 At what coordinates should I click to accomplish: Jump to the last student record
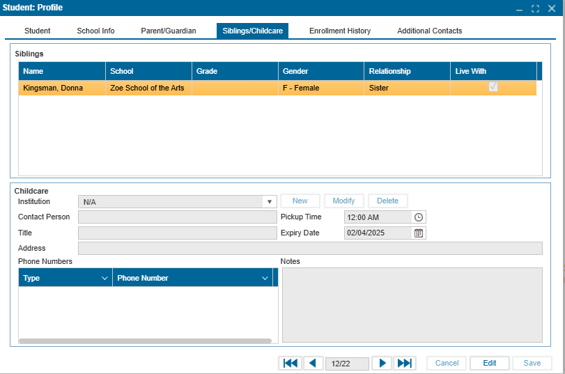[404, 363]
